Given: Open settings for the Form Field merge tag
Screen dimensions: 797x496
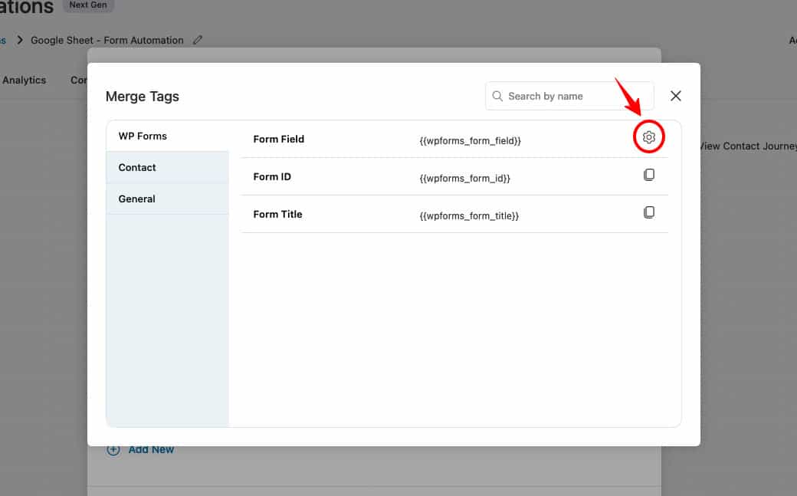Looking at the screenshot, I should (x=649, y=136).
